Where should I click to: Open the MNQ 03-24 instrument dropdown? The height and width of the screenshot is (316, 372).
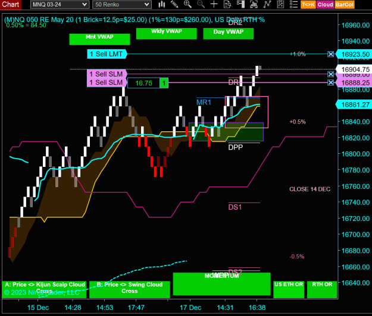click(60, 5)
